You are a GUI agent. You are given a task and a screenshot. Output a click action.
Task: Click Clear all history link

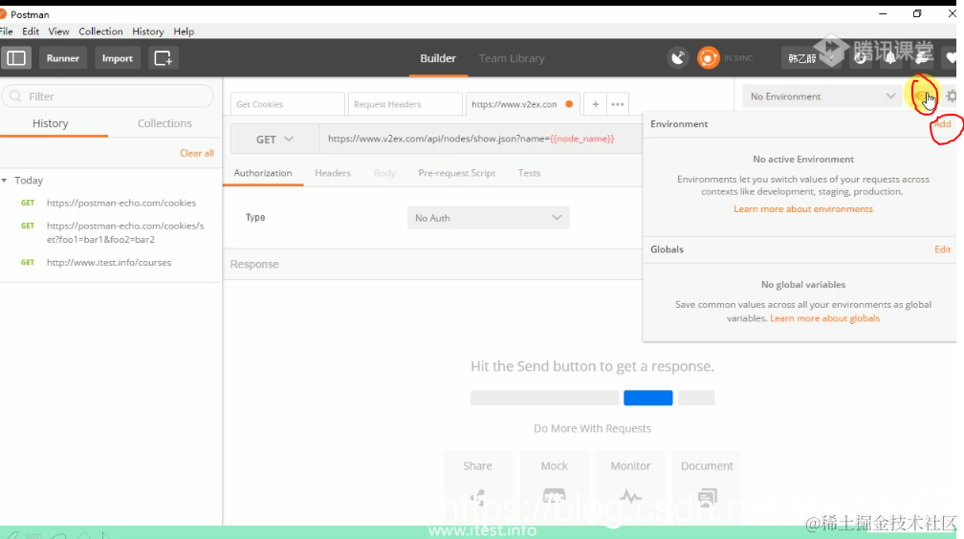[197, 153]
